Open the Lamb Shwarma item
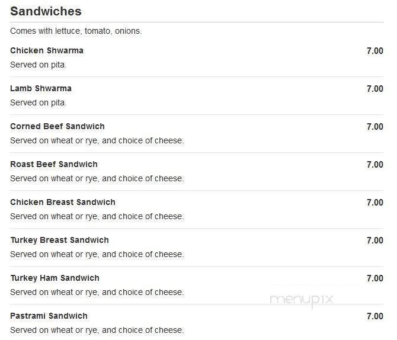 tap(41, 89)
